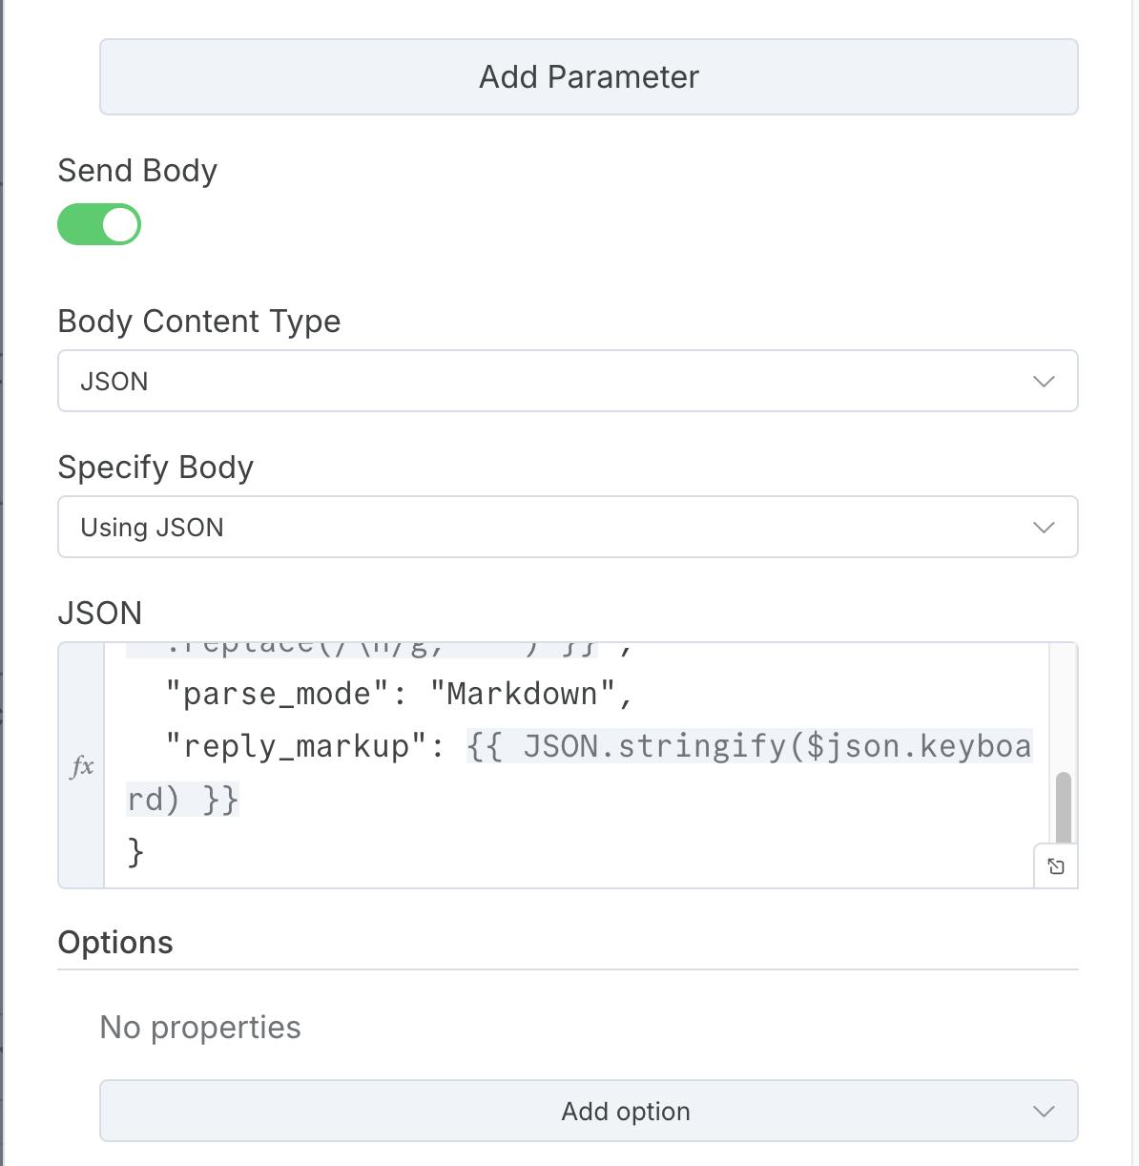
Task: Click the chevron on the Body Content Type selector
Action: [x=1044, y=381]
